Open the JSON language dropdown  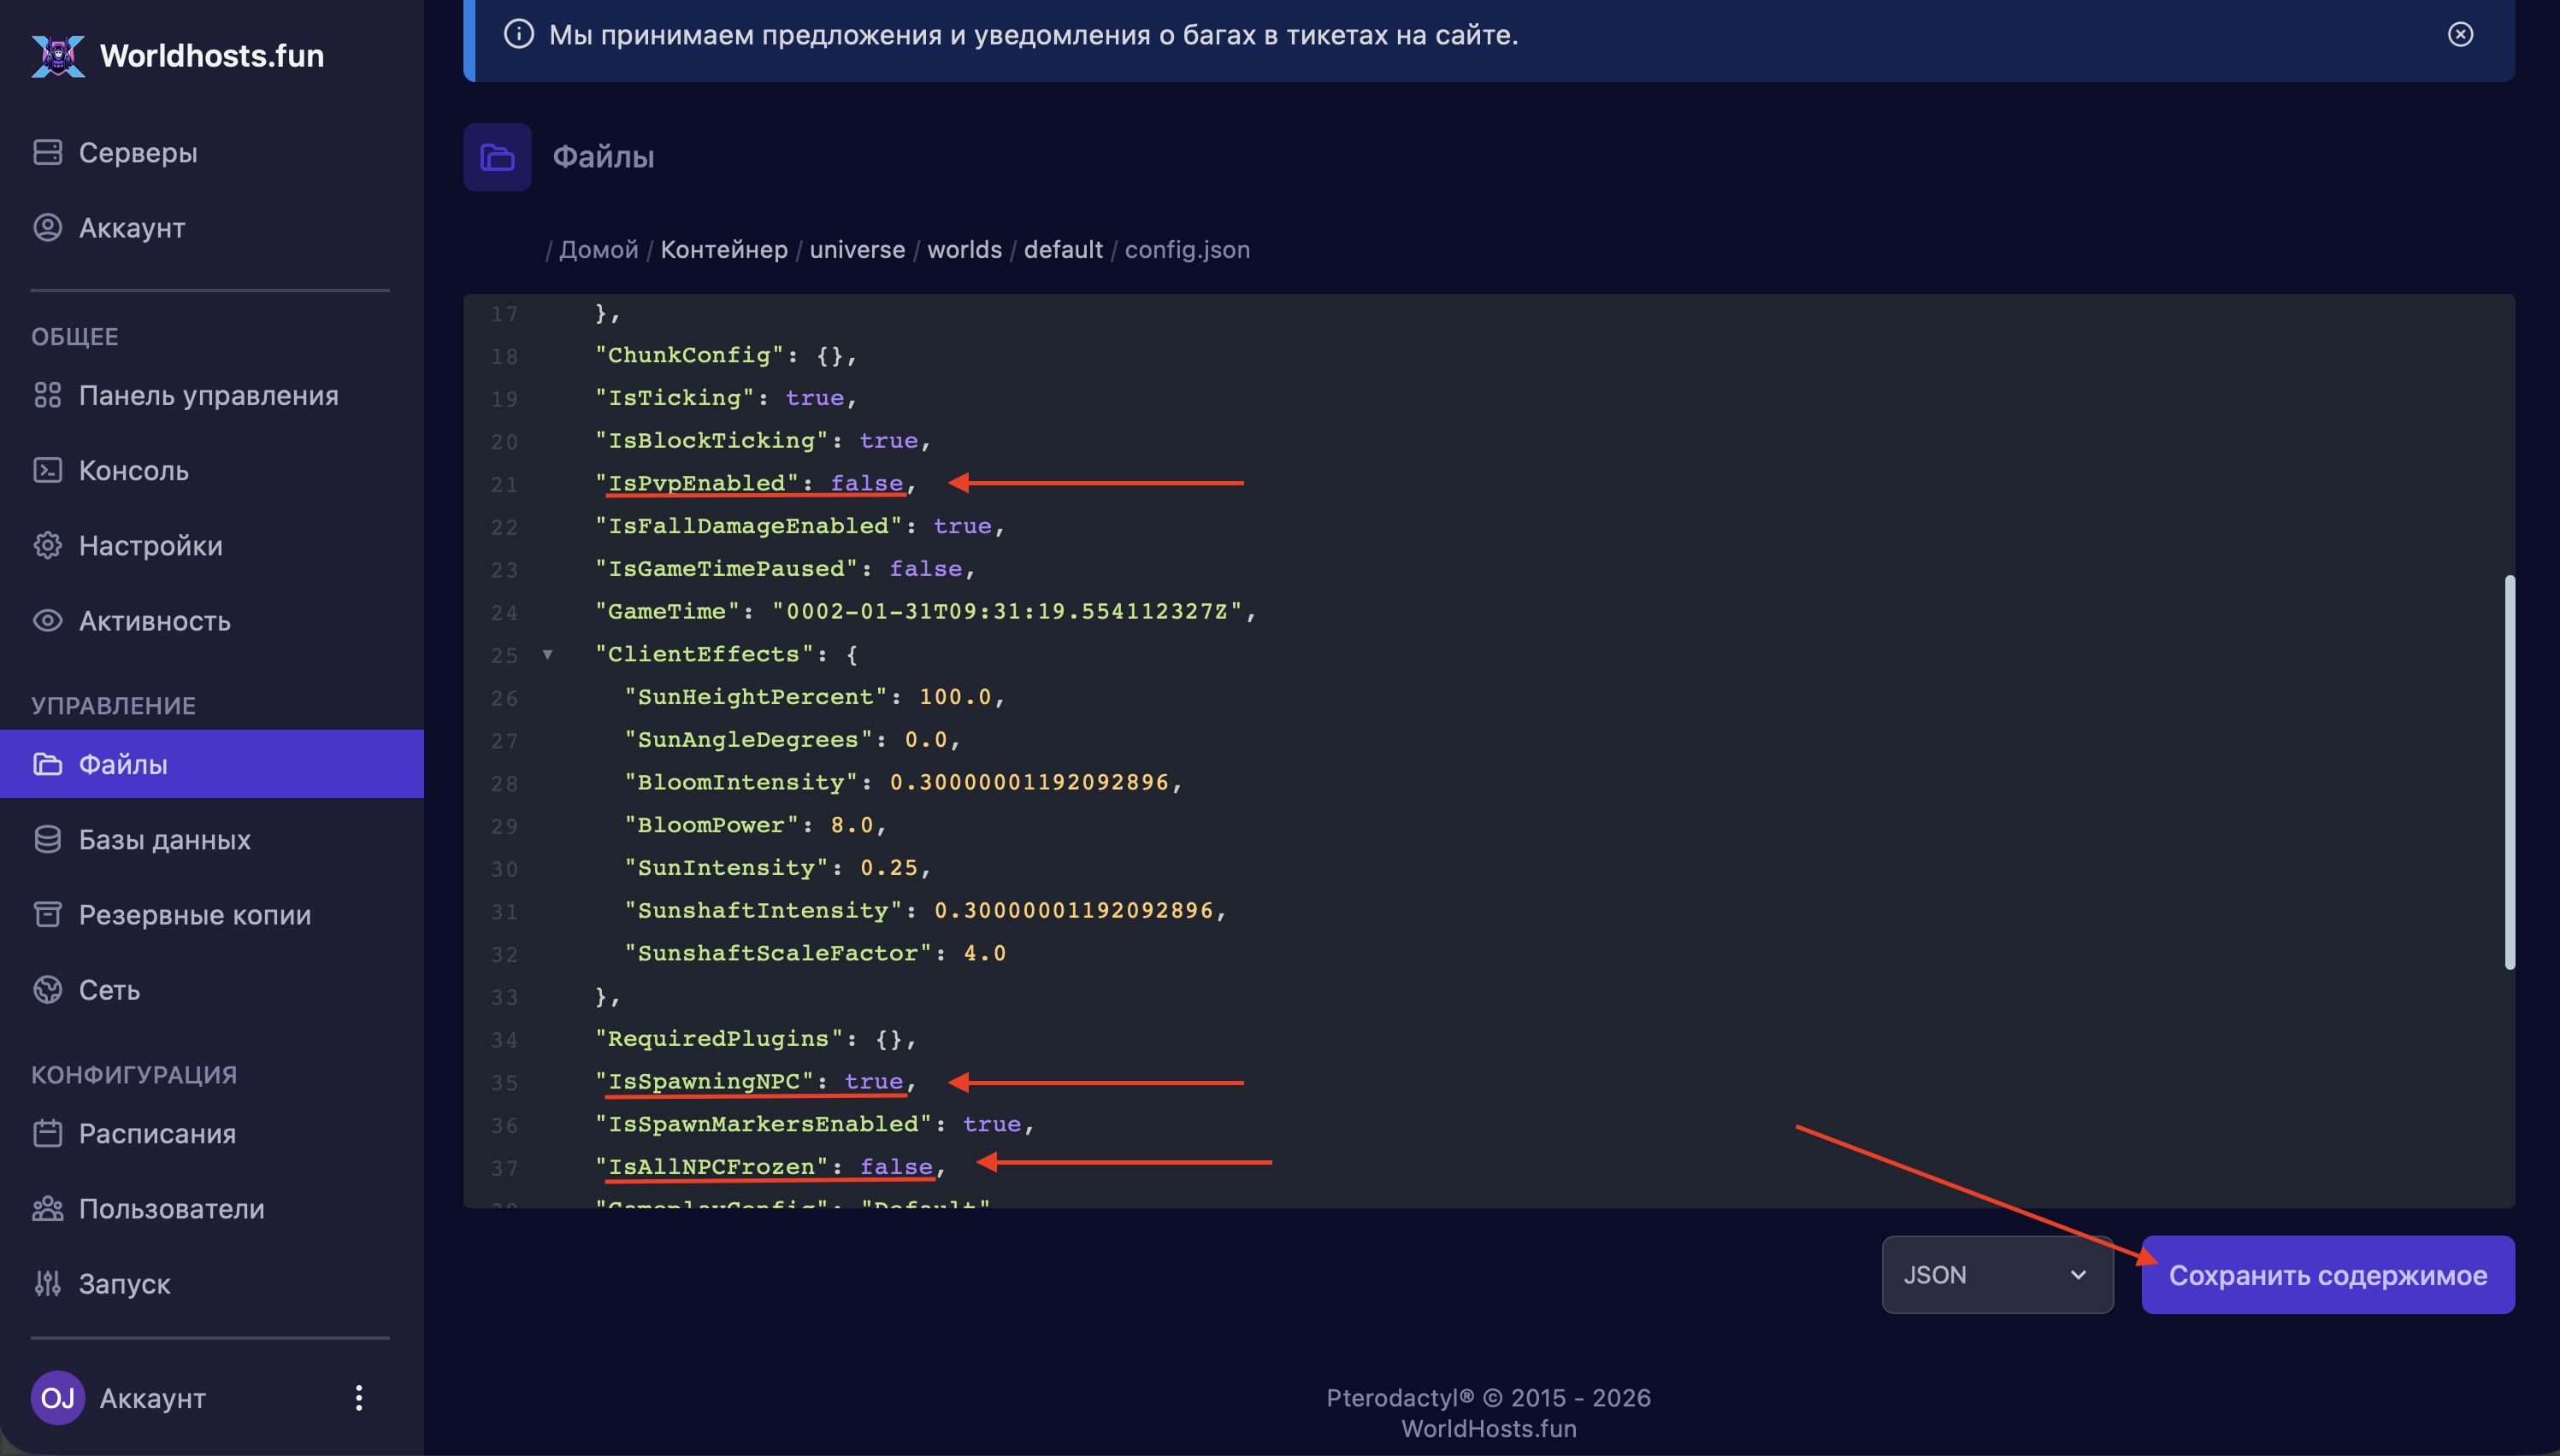click(1996, 1275)
